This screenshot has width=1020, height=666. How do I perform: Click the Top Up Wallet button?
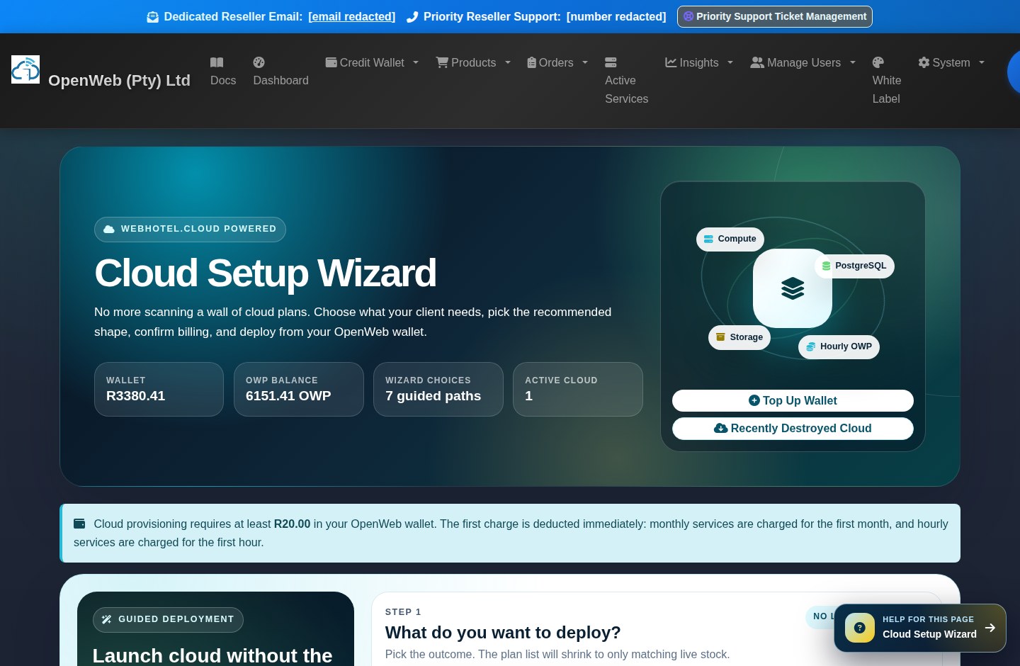tap(793, 400)
